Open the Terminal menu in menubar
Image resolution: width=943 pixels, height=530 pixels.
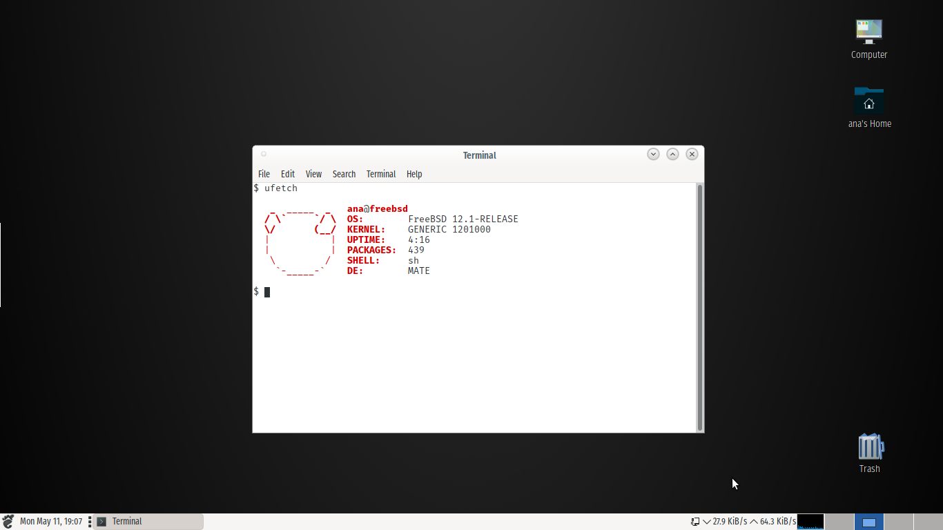tap(381, 174)
